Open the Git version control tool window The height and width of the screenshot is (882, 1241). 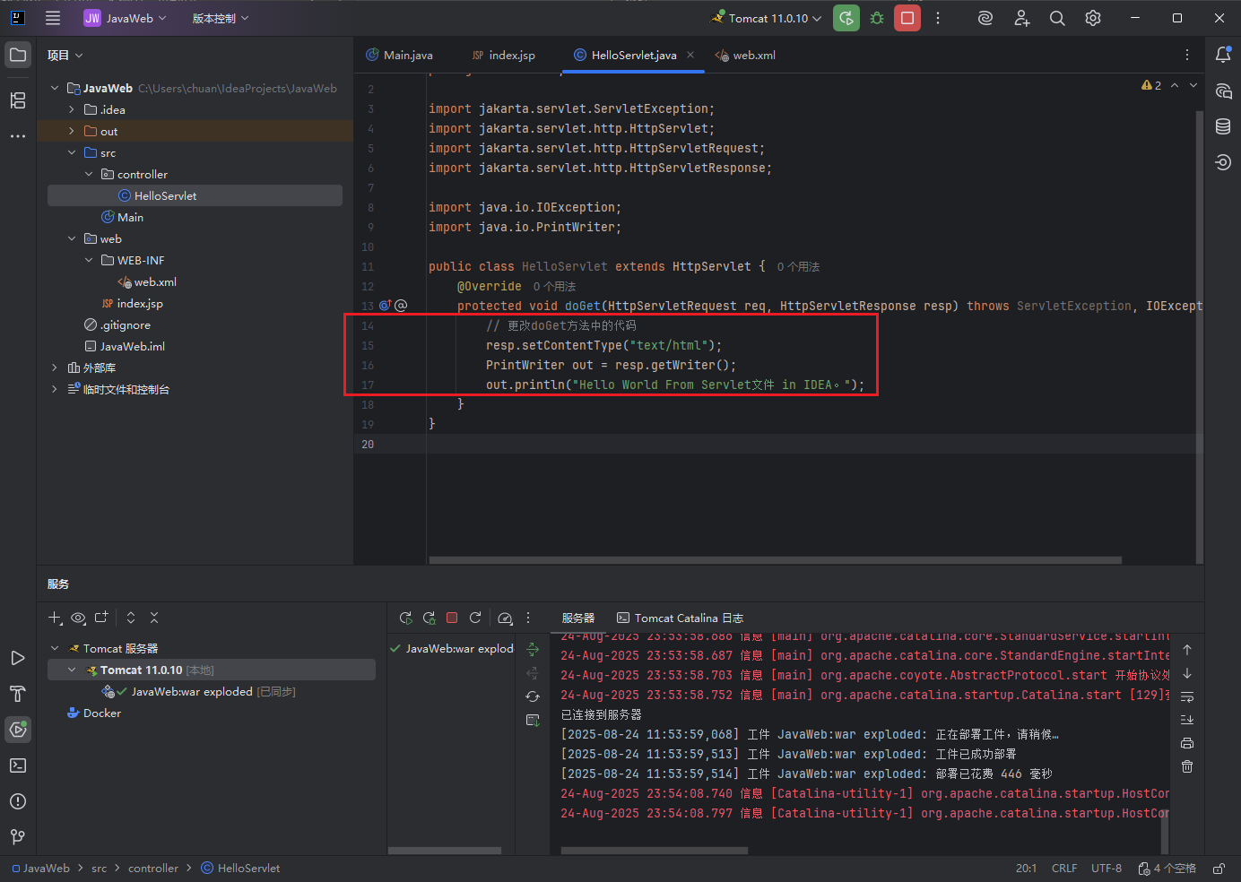pos(18,837)
